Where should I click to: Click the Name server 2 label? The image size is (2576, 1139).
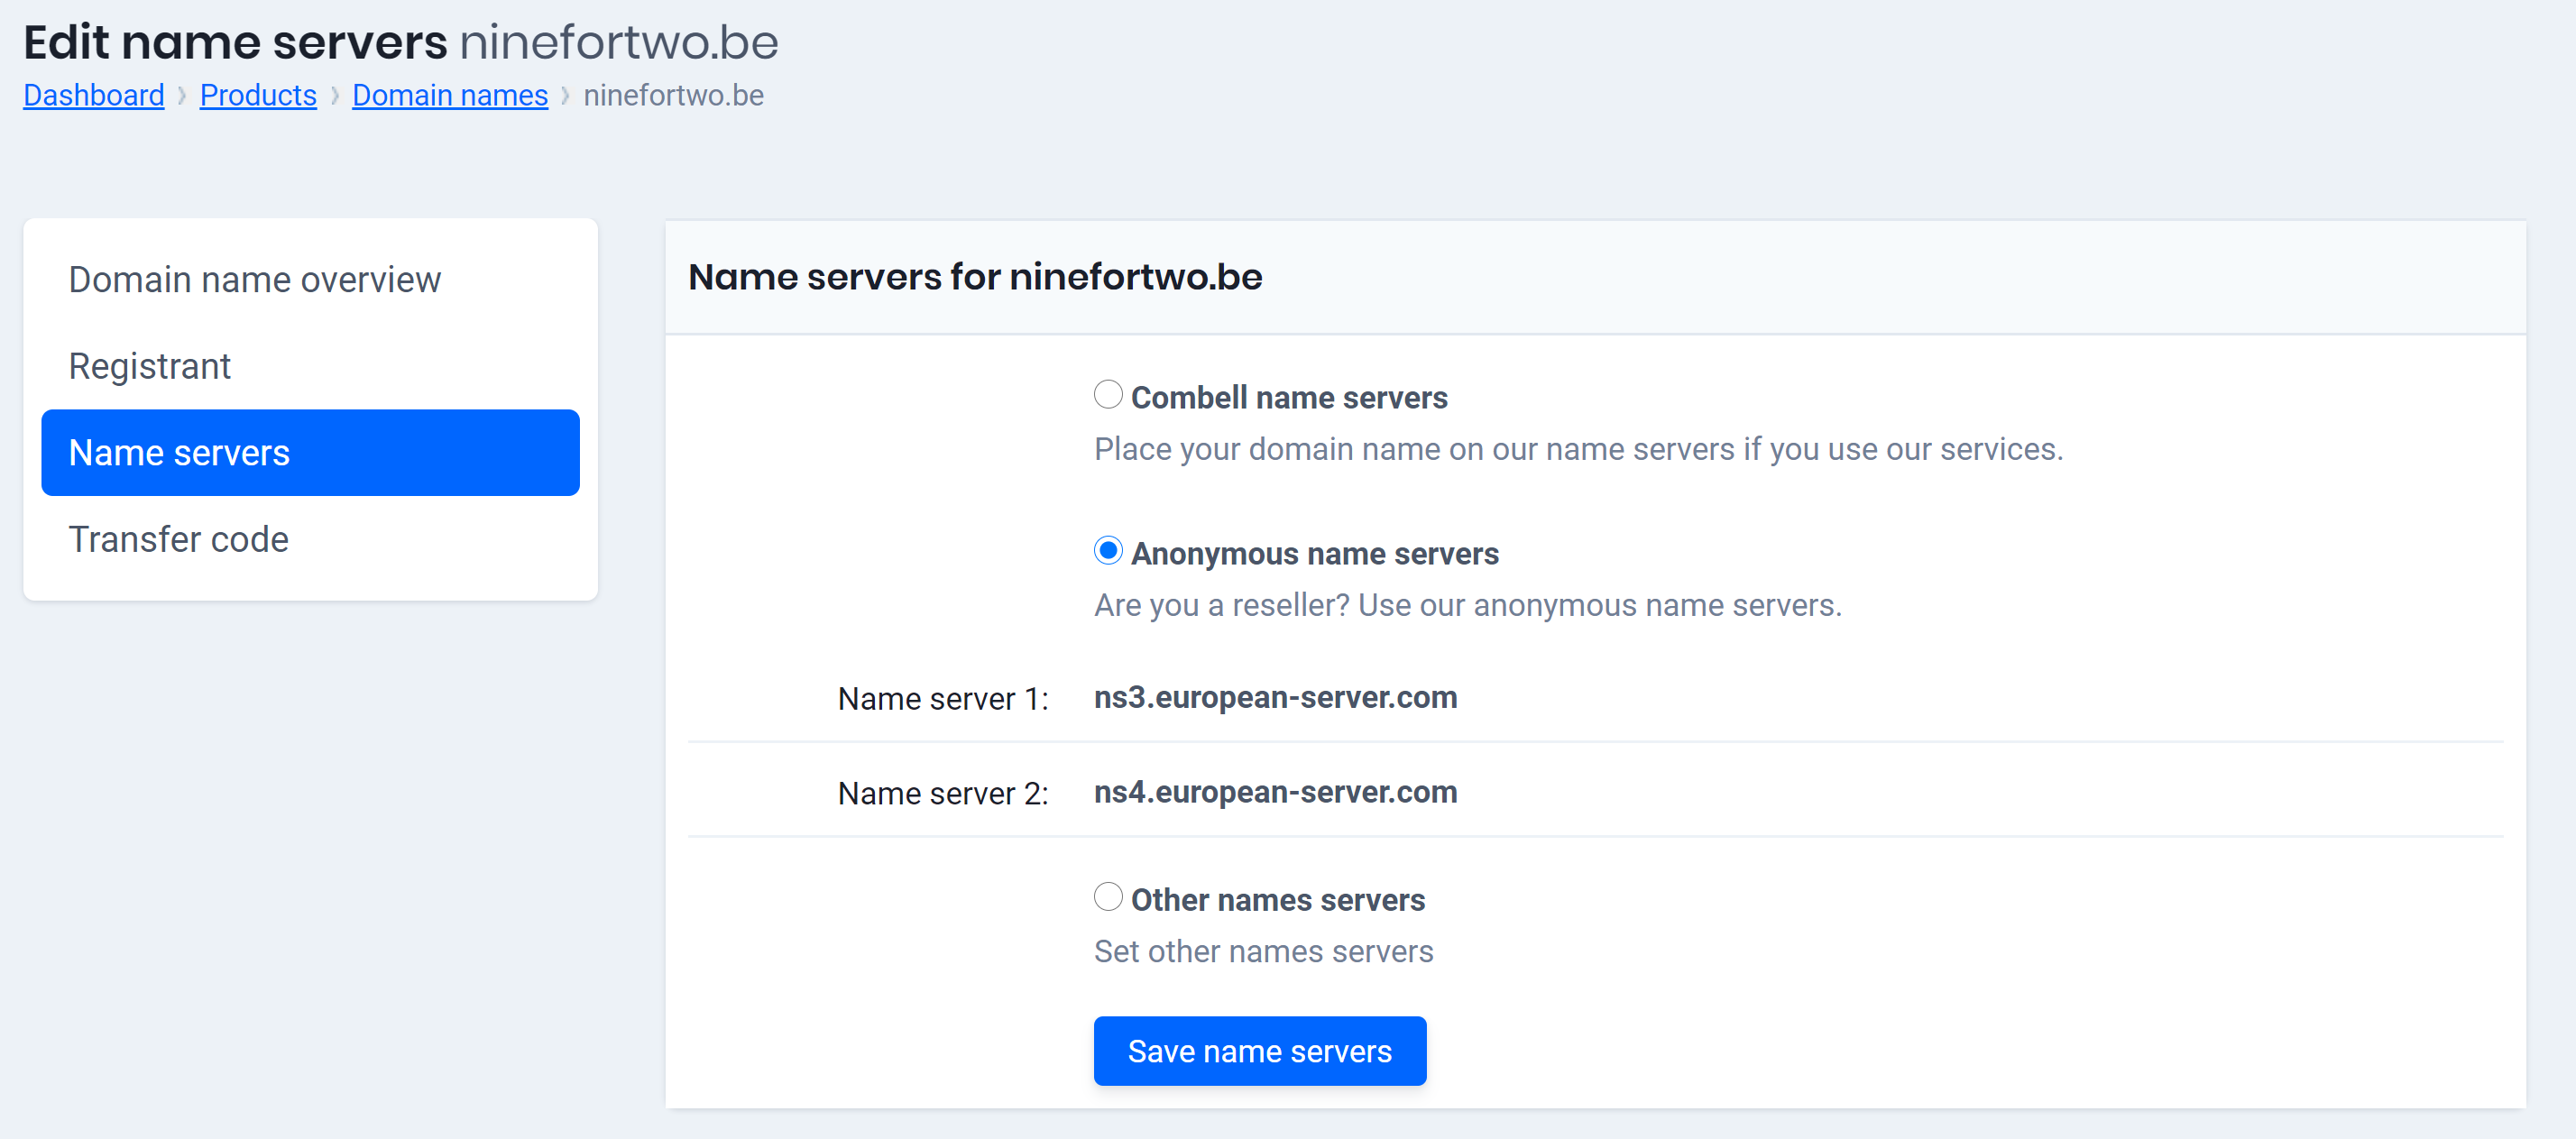[x=942, y=793]
